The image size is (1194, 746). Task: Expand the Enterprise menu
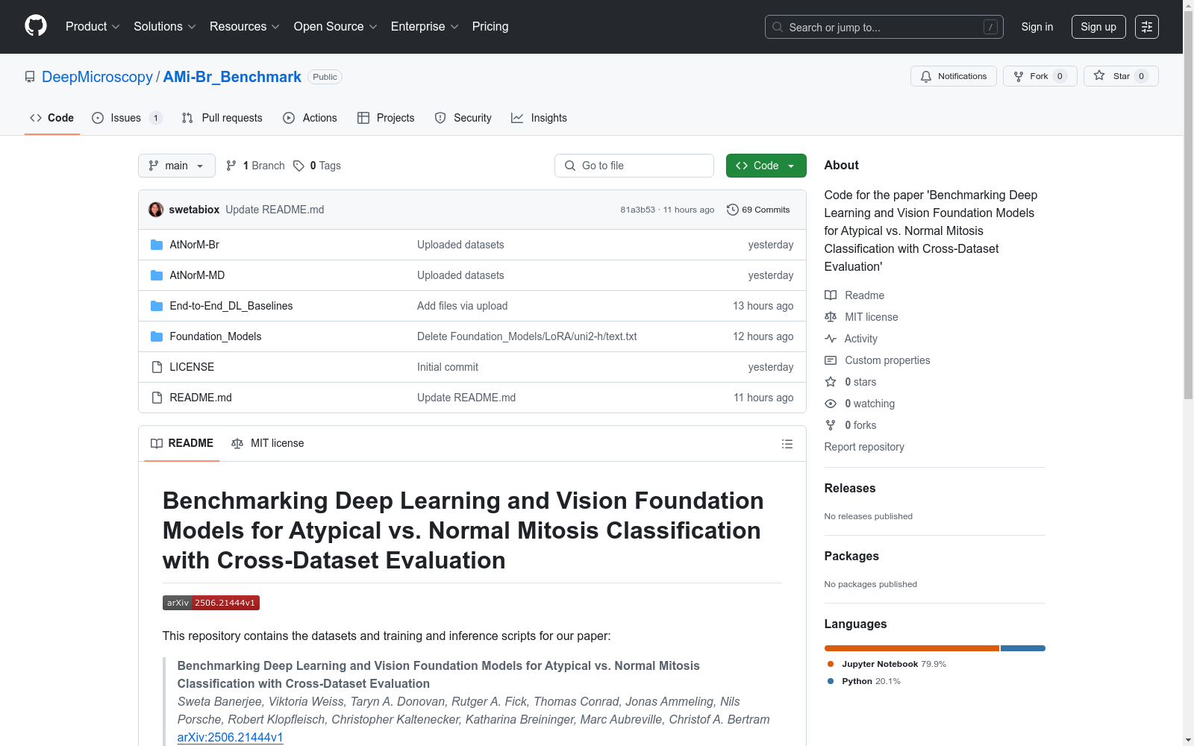tap(425, 27)
